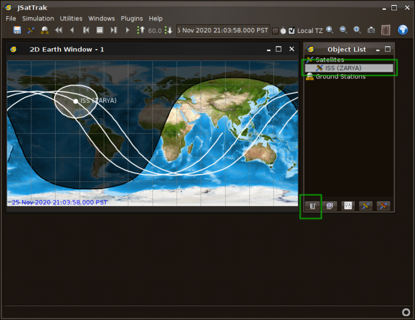This screenshot has width=415, height=320.
Task: Click the date time input field
Action: pos(223,30)
